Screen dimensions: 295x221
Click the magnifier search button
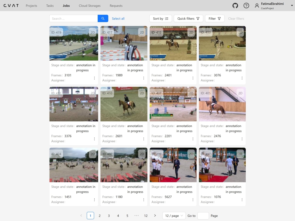103,18
